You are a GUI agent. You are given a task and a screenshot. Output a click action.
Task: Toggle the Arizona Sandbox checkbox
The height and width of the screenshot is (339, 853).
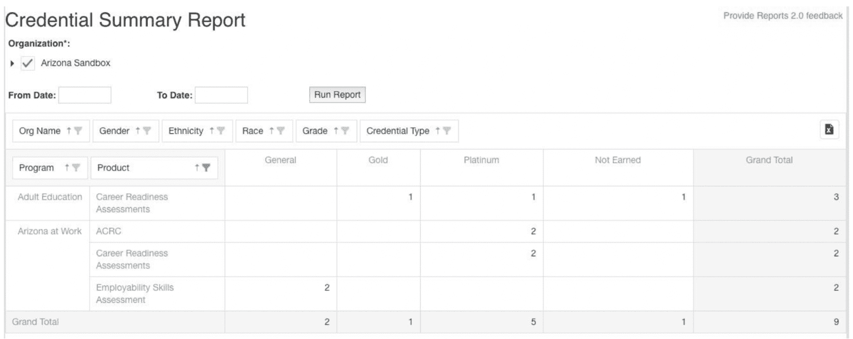coord(28,63)
